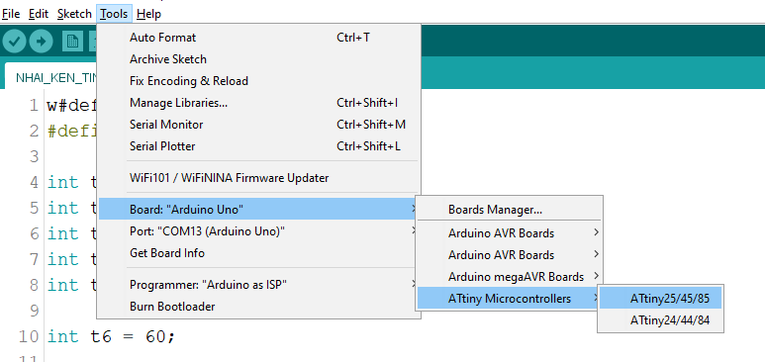The image size is (765, 362).
Task: Expand Programmer: "Arduino as ISP" submenu
Action: pyautogui.click(x=258, y=285)
